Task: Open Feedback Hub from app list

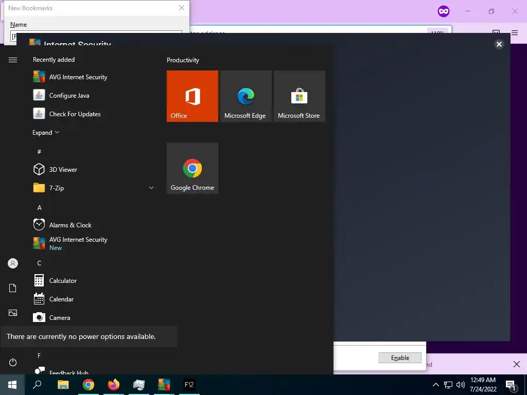Action: coord(61,371)
